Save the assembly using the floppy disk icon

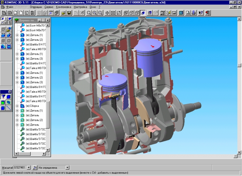(x=69, y=13)
